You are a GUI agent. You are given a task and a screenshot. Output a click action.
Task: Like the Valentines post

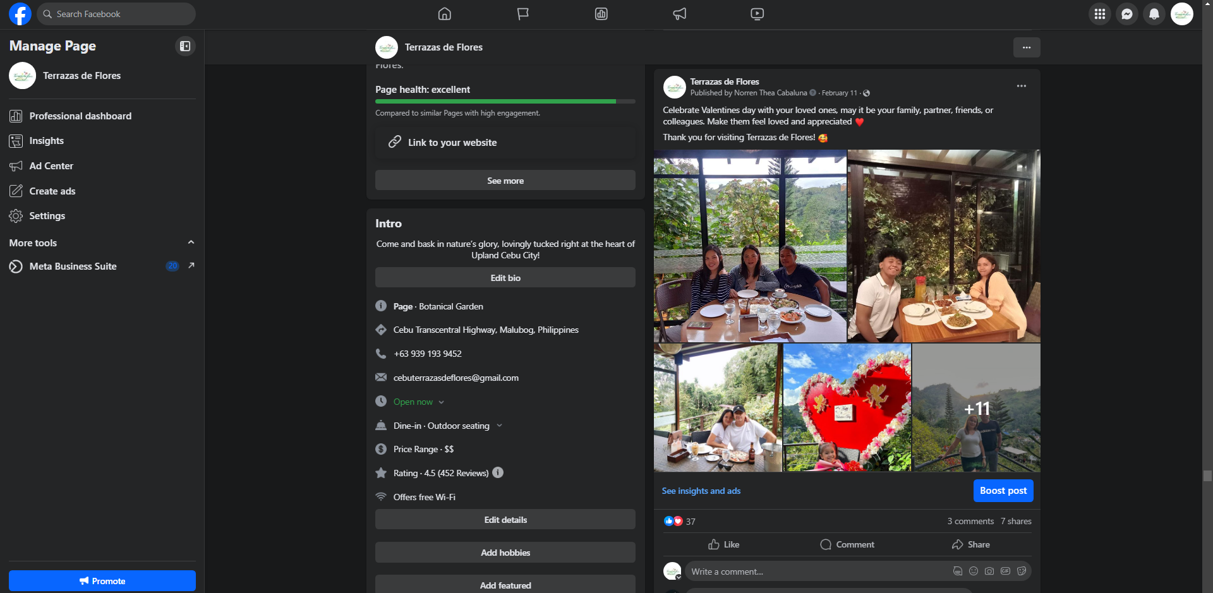(724, 544)
